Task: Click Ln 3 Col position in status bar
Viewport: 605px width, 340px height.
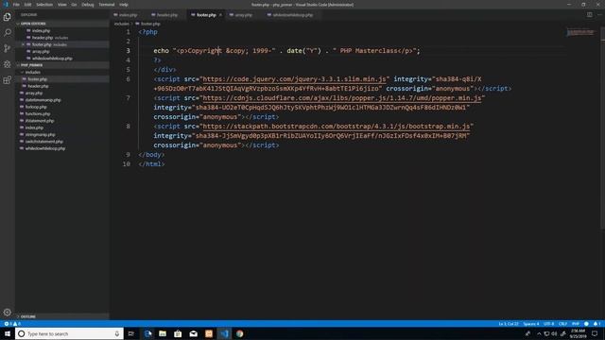Action: (x=509, y=324)
